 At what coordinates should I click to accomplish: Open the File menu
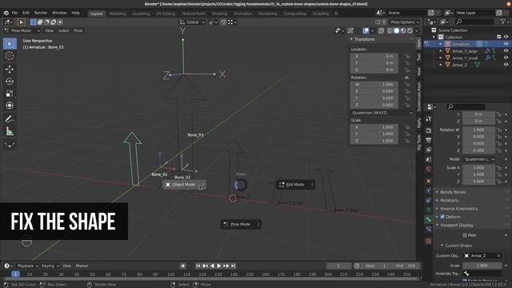coord(14,13)
